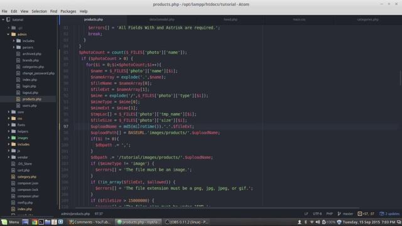Image resolution: width=402 pixels, height=226 pixels.
Task: Expand the css folder
Action: 8,119
